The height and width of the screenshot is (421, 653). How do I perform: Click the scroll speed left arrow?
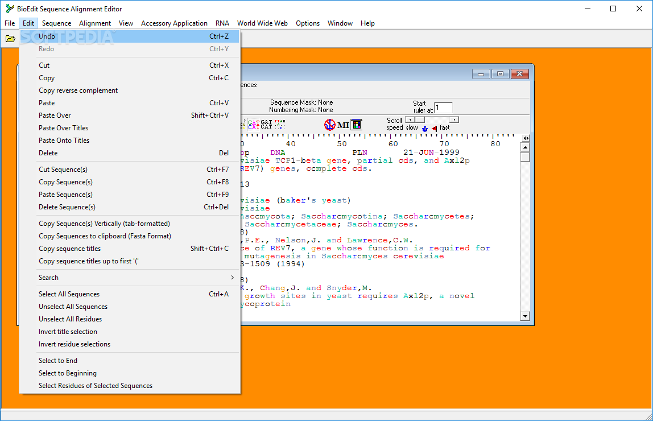410,119
